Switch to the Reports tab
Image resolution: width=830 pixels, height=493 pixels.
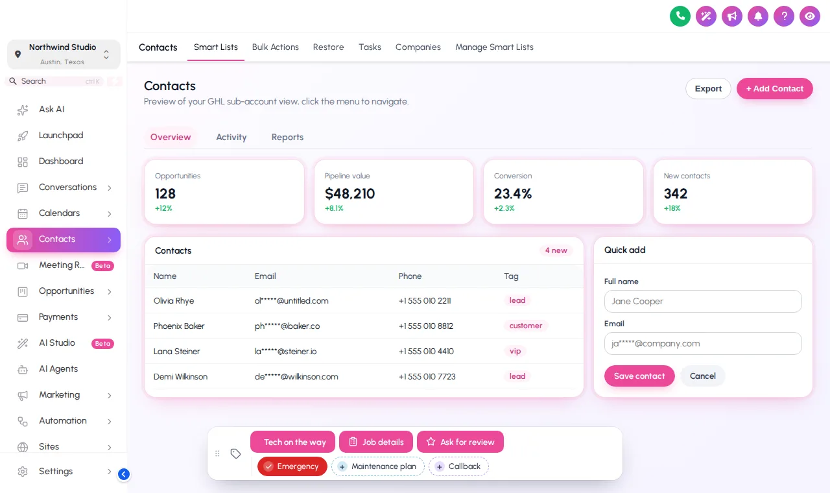pyautogui.click(x=287, y=138)
